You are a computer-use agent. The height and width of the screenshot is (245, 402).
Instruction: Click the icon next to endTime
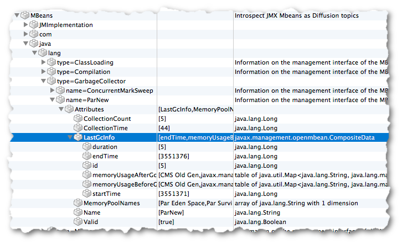click(87, 156)
